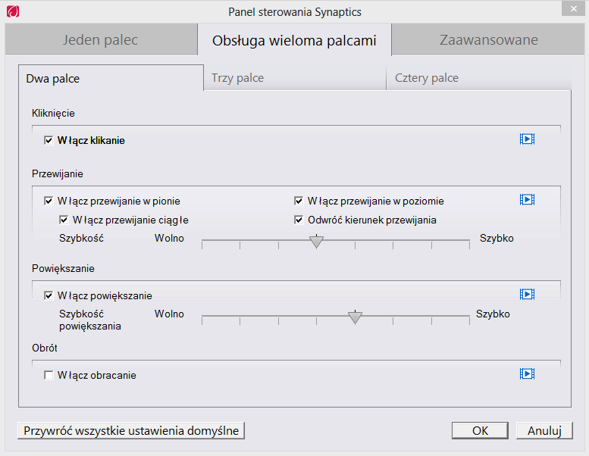The height and width of the screenshot is (456, 589).
Task: Play the video demo for Przewijanie section
Action: coord(527,199)
